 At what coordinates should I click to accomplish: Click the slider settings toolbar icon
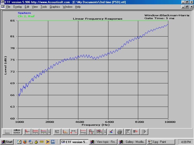pyautogui.click(x=17, y=132)
